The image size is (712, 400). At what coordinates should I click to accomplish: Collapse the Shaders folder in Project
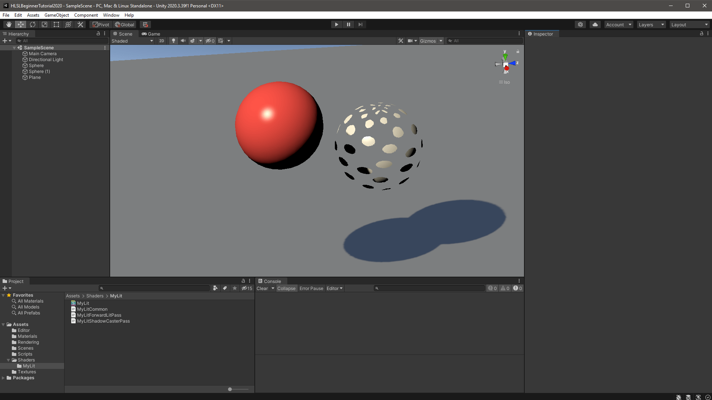tap(9, 360)
